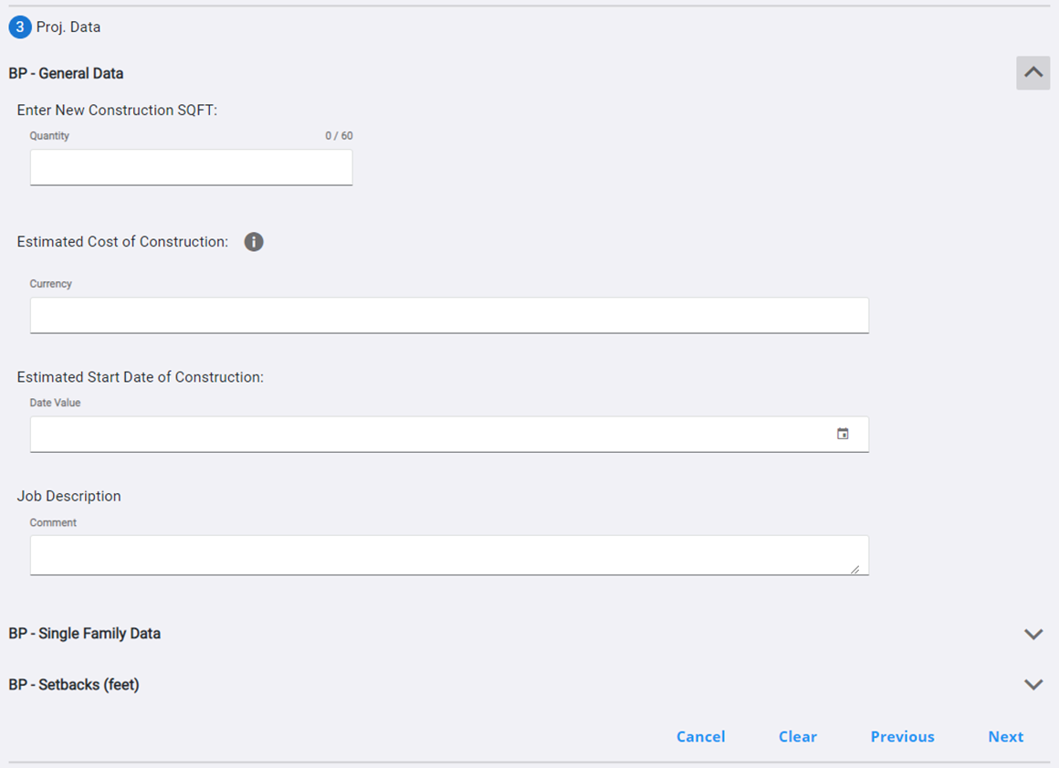This screenshot has height=768, width=1059.
Task: Click the BP - Setbacks (feet) heading
Action: click(74, 685)
